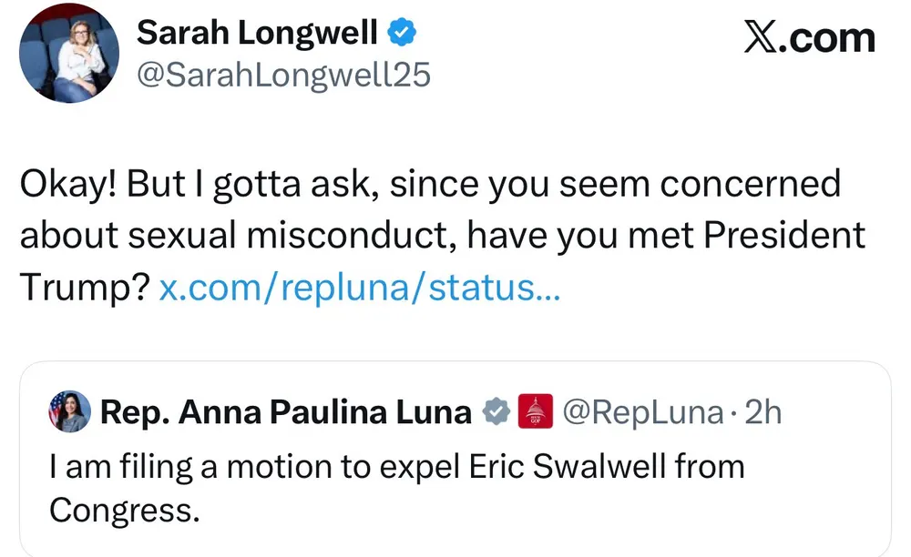Open the Rep. Anna Paulina Luna display name
This screenshot has height=557, width=911.
[285, 412]
